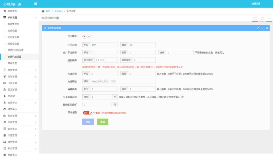273x158 pixels.
Task: Click the page refresh icon
Action: [x=262, y=18]
